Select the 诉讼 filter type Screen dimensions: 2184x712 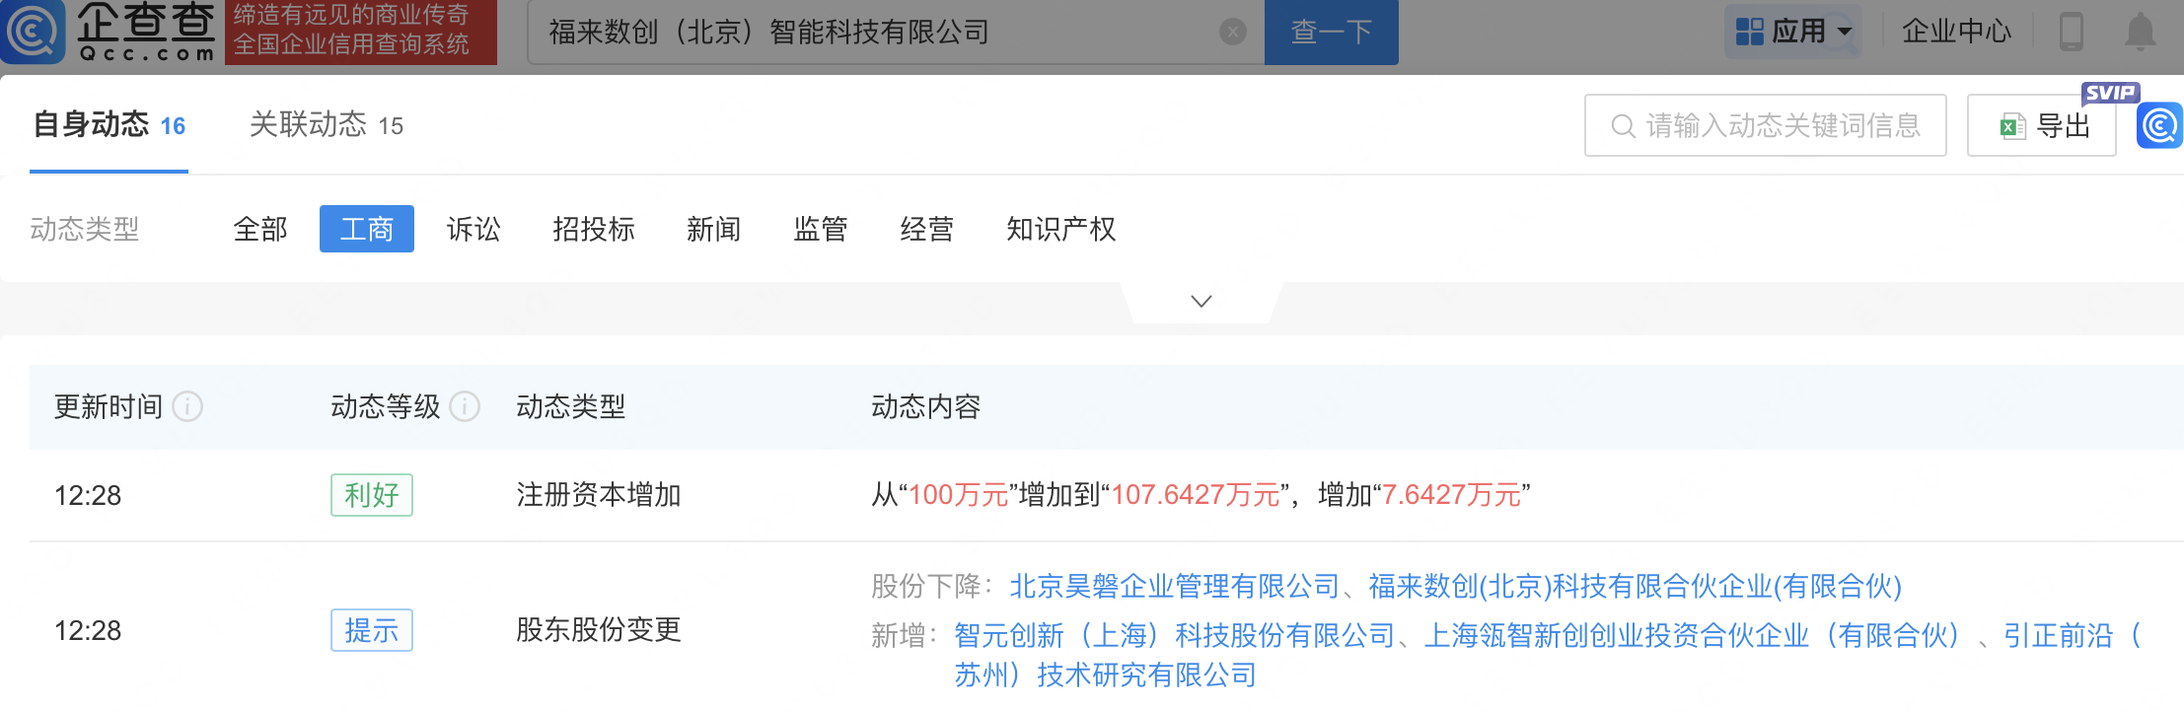473,229
